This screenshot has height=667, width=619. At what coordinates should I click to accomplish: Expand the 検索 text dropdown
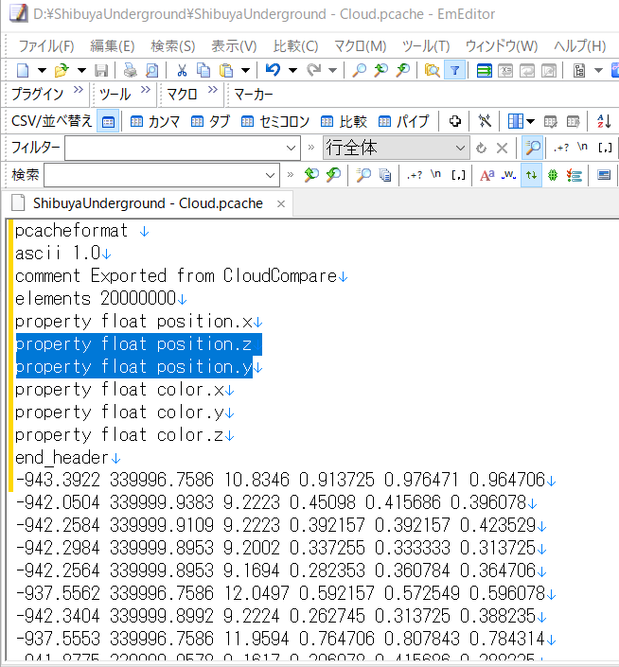click(x=270, y=175)
